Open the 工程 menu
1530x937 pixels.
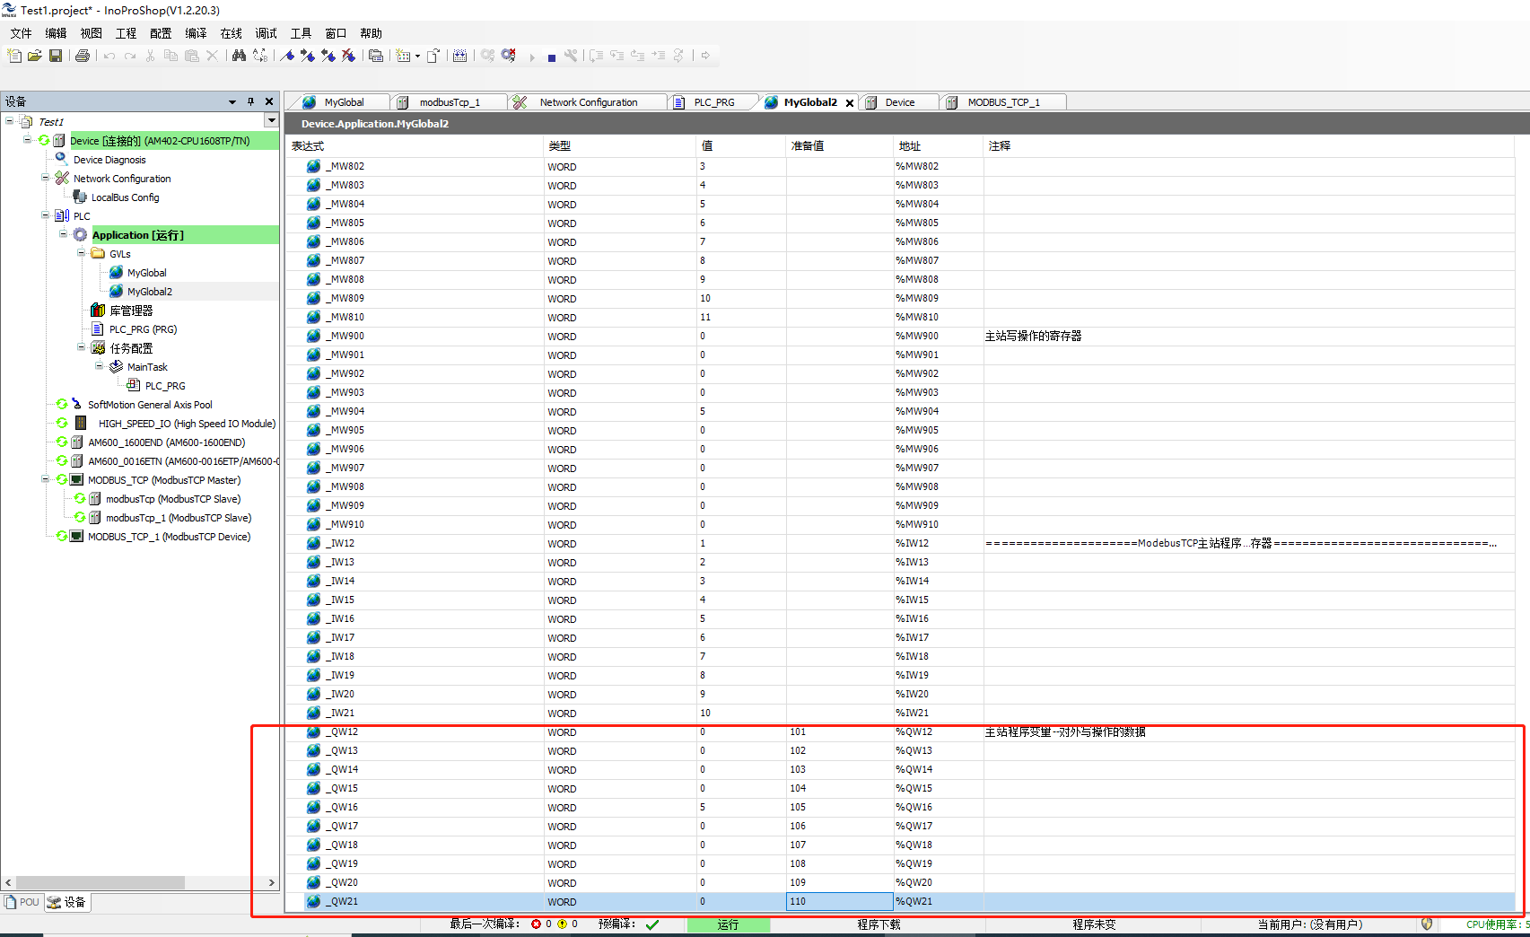click(x=126, y=33)
